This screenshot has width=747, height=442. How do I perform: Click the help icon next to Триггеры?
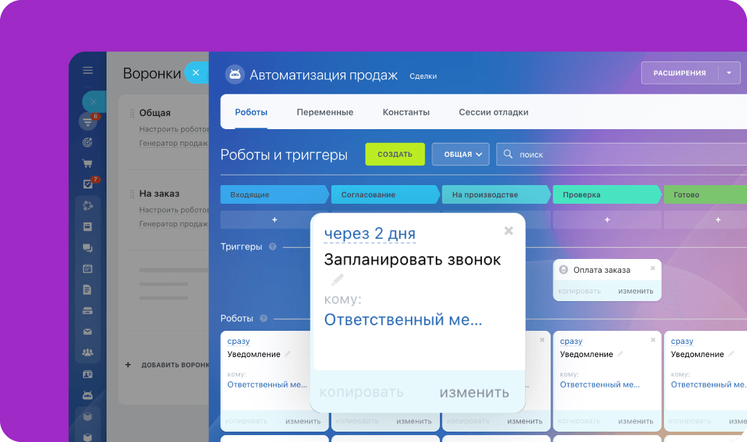(x=273, y=247)
